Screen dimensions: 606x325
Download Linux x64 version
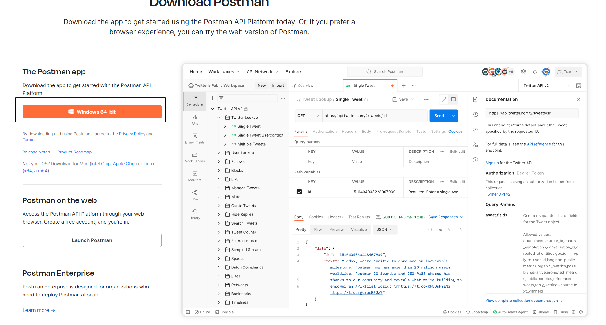[x=28, y=171]
